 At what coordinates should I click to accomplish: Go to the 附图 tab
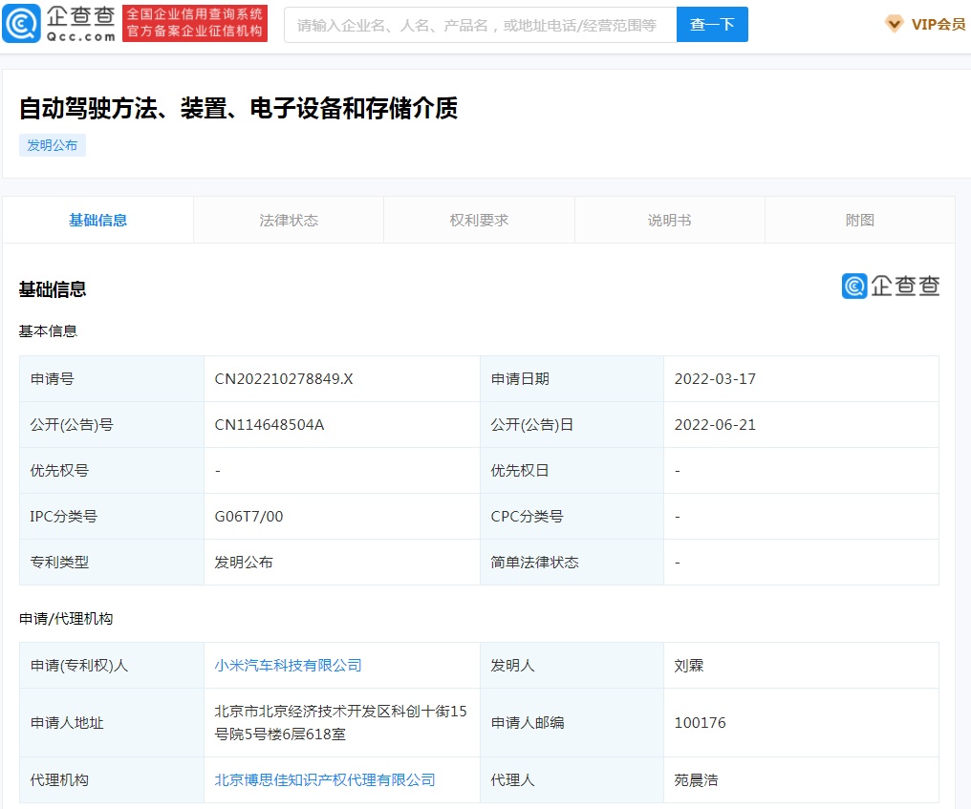[x=859, y=220]
